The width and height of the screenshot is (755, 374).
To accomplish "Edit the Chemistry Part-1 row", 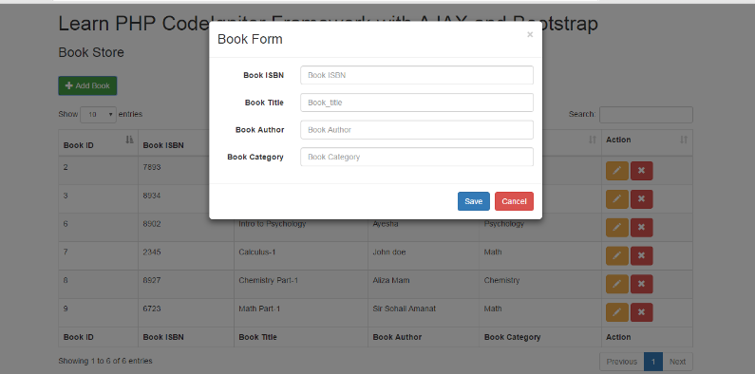I will 616,284.
